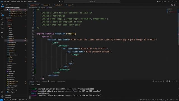This screenshot has height=101, width=179.
Task: Click the DevCard command center search box
Action: click(92, 2)
